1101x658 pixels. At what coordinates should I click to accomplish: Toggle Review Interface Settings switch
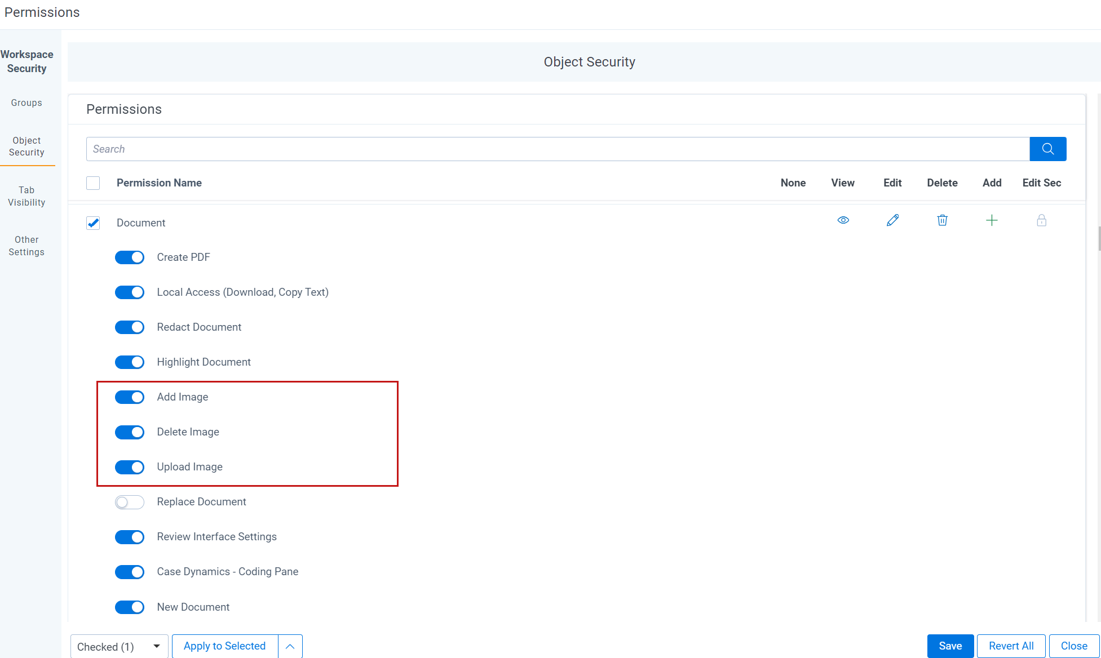pyautogui.click(x=130, y=537)
